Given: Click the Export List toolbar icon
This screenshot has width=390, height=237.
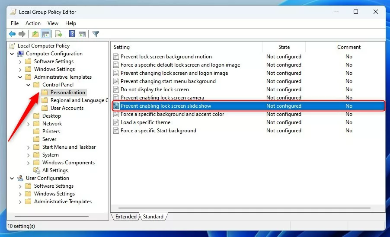Looking at the screenshot, I should 59,34.
